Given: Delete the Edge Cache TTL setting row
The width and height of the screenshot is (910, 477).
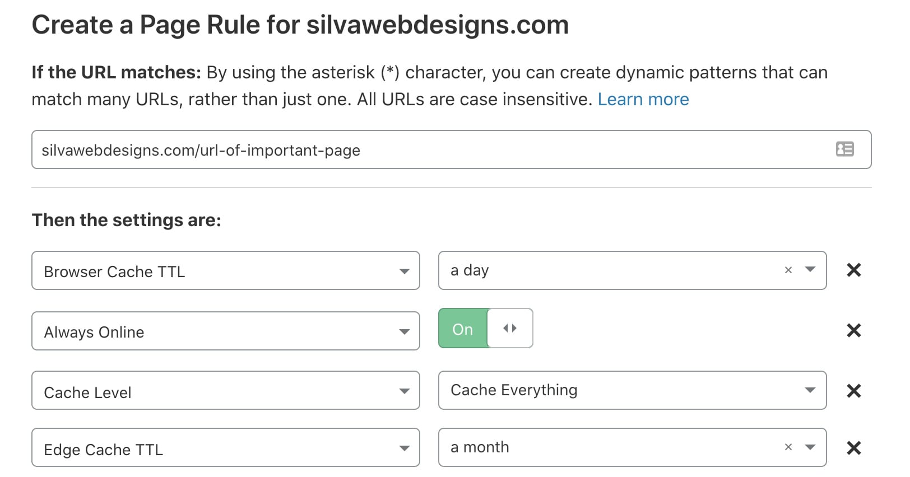Looking at the screenshot, I should (x=853, y=448).
